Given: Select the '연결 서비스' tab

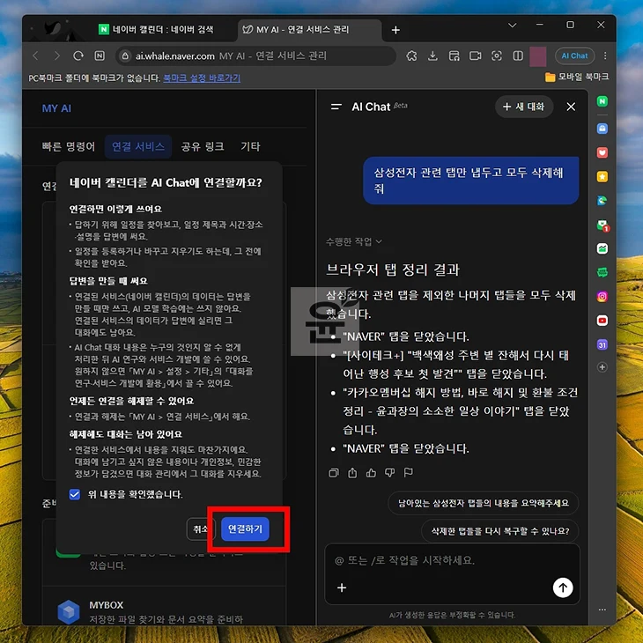Looking at the screenshot, I should pyautogui.click(x=138, y=146).
